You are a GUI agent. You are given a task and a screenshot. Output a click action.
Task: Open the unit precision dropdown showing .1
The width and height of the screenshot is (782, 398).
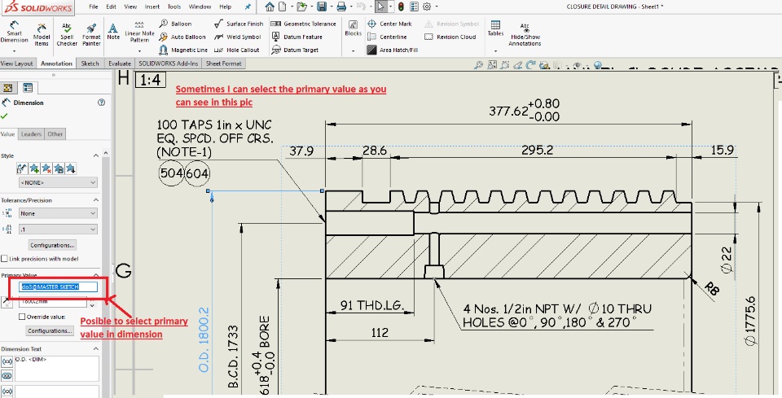[58, 230]
